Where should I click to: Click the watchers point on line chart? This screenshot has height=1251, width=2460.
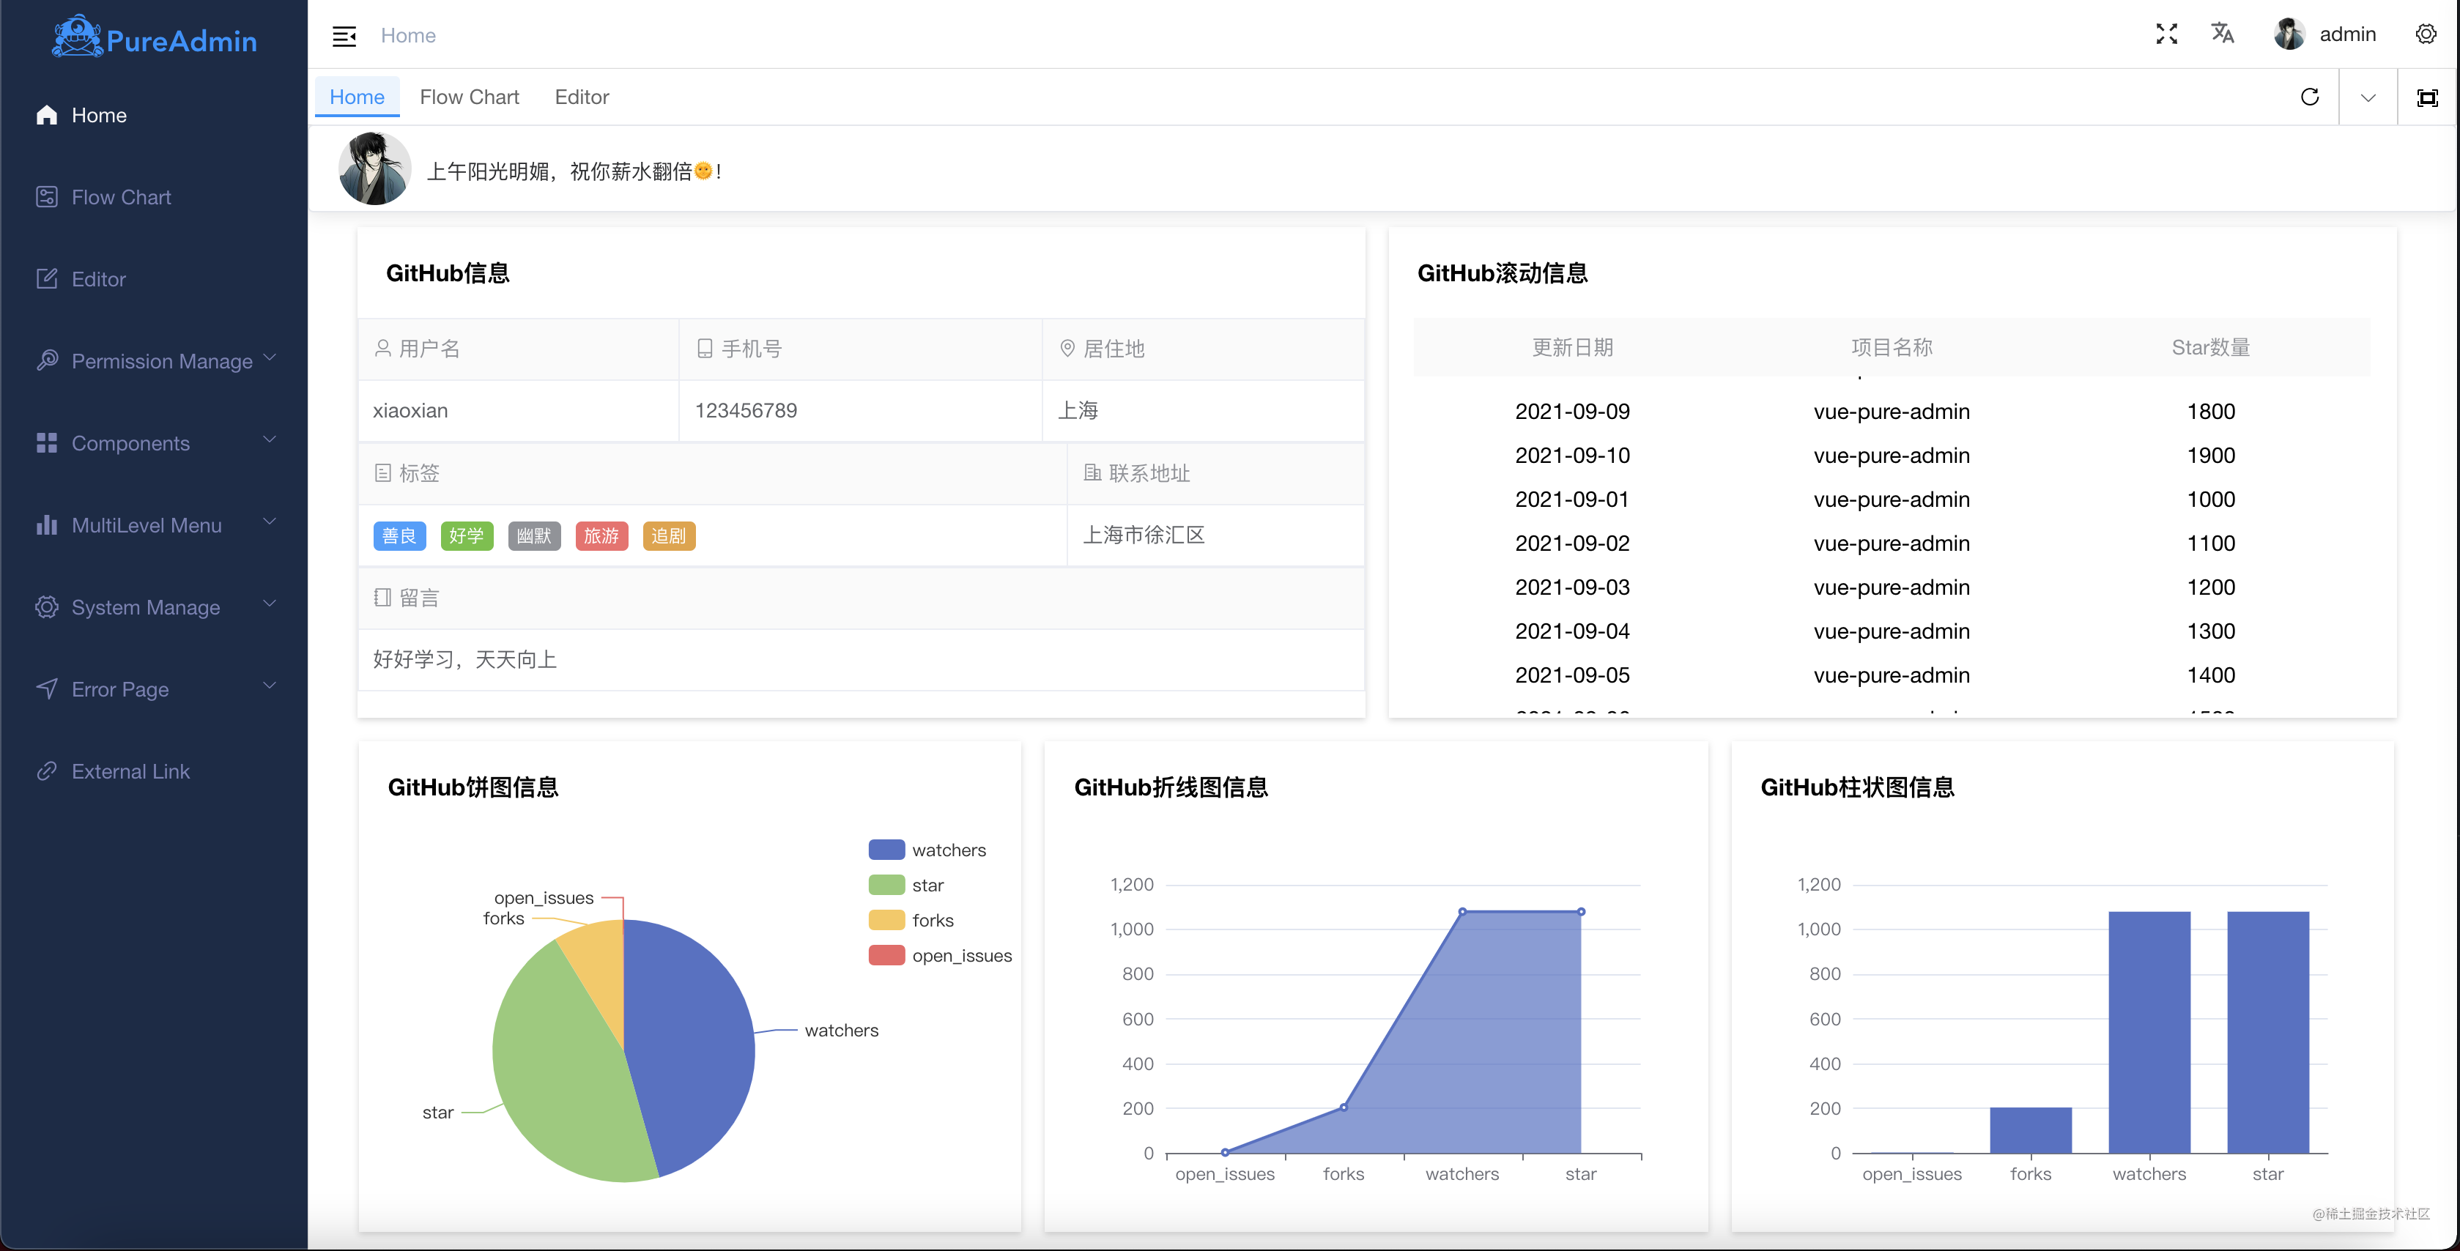[x=1462, y=912]
